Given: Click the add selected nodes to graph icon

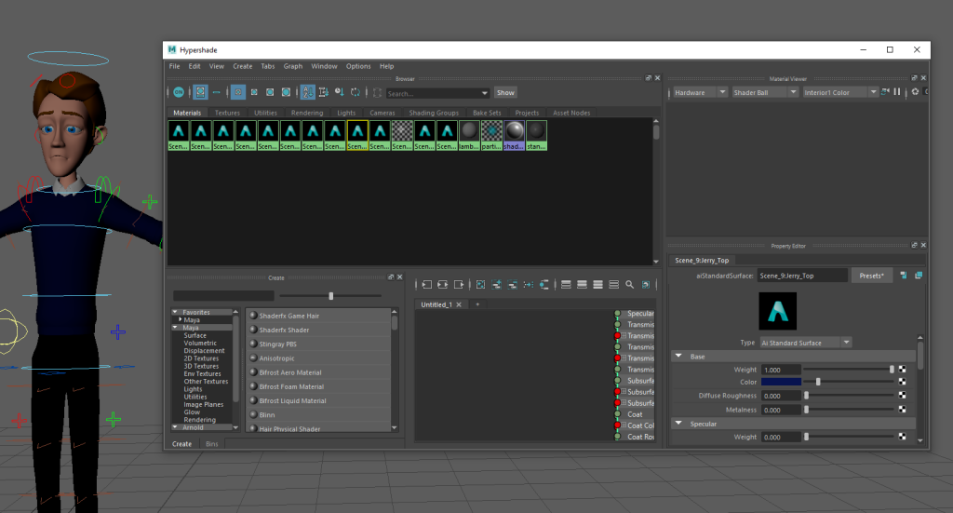Looking at the screenshot, I should 497,285.
